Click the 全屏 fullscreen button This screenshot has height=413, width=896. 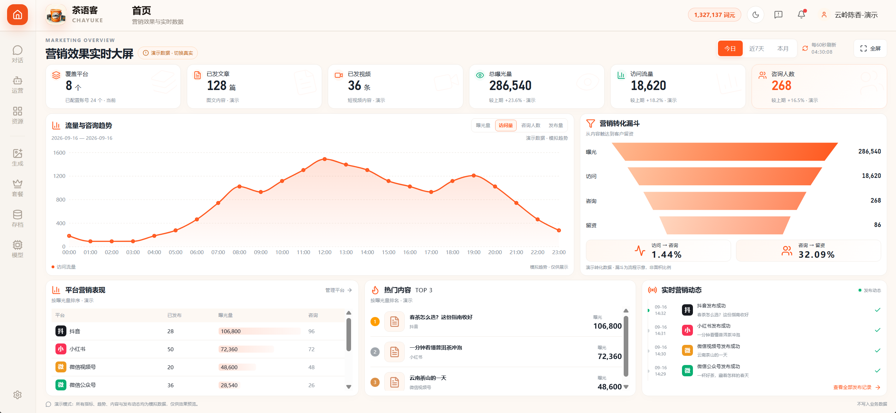870,48
